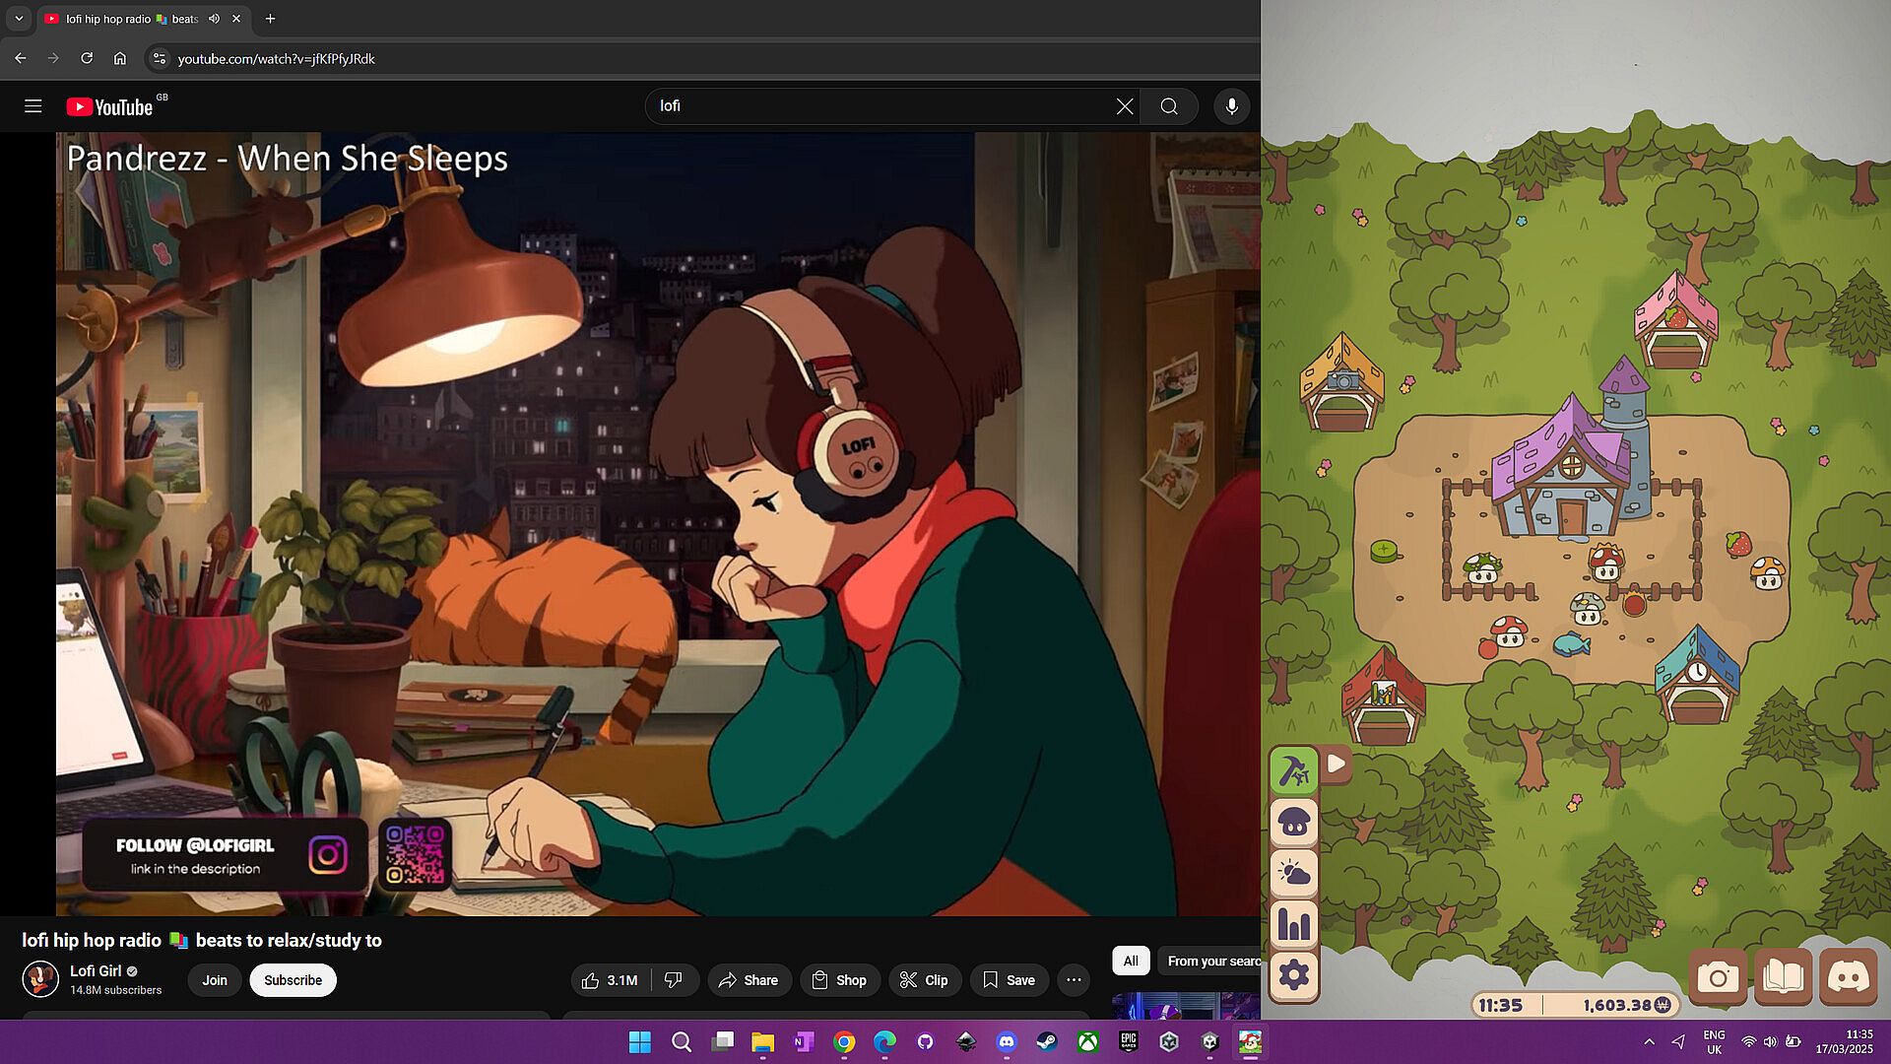The width and height of the screenshot is (1891, 1064).
Task: Open the mushroom collection panel
Action: [x=1293, y=822]
